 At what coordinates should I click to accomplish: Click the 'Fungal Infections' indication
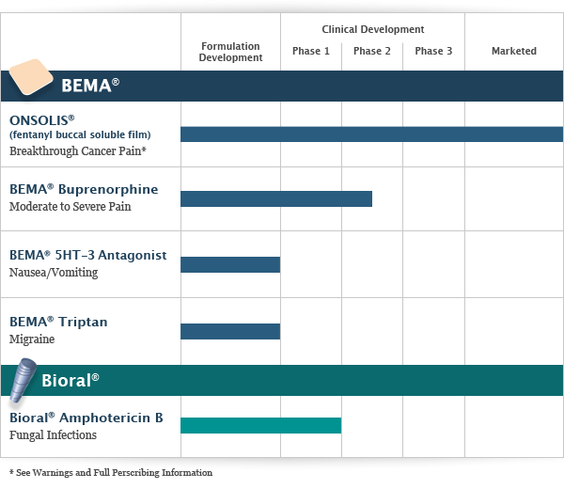(53, 434)
